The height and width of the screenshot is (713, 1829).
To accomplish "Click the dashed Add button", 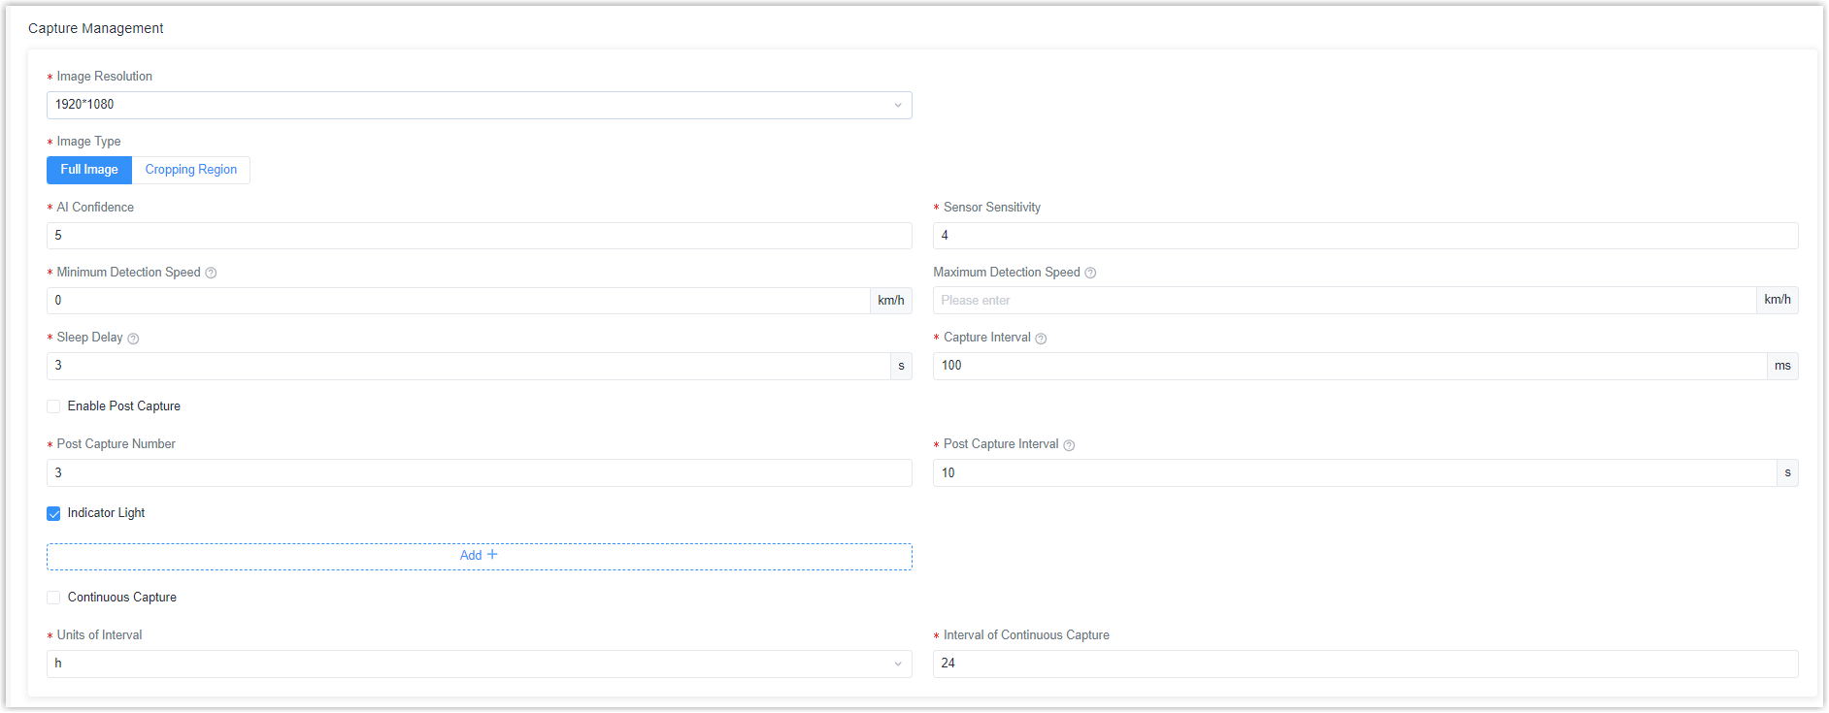I will pyautogui.click(x=479, y=556).
